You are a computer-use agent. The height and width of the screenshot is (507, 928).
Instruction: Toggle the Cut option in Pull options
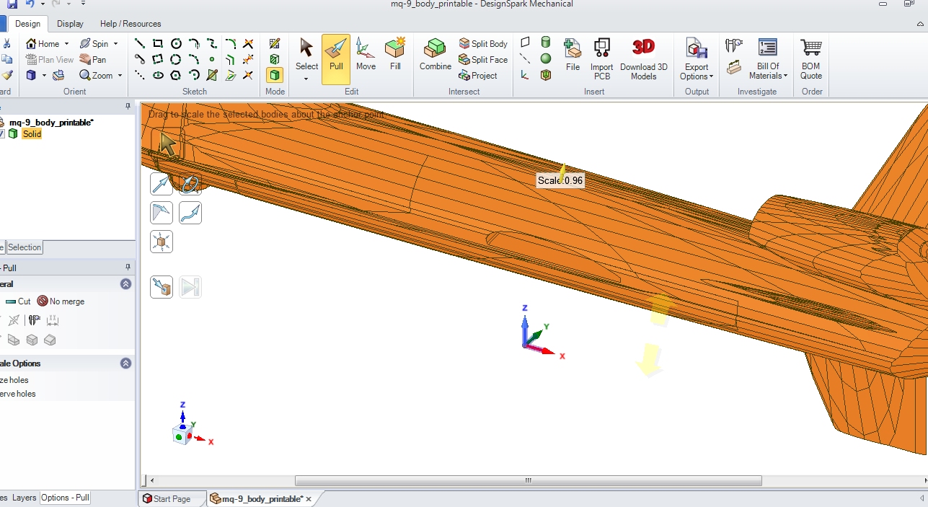coord(18,301)
